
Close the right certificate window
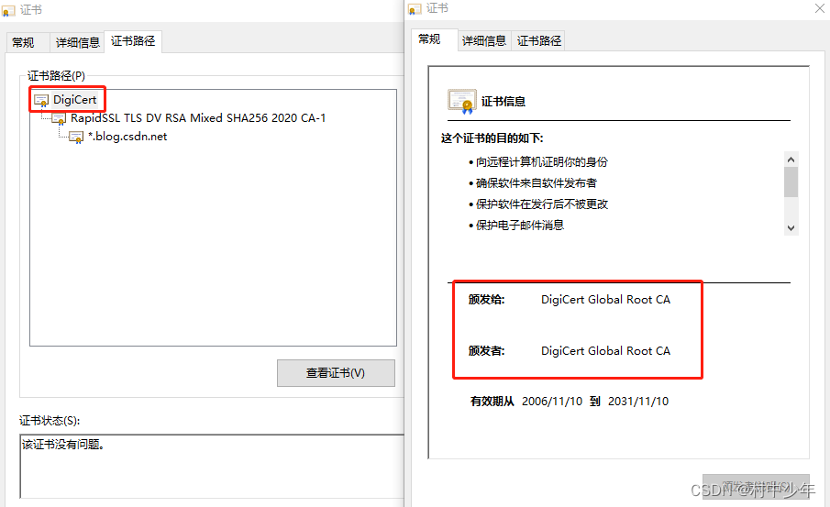click(820, 8)
